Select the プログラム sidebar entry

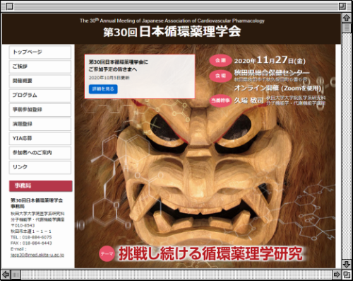coord(40,96)
